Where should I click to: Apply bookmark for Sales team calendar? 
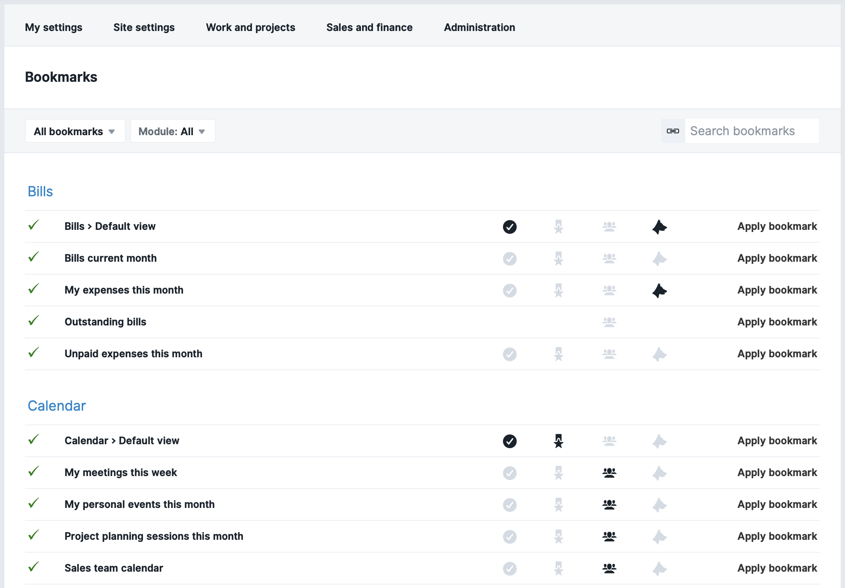(777, 568)
